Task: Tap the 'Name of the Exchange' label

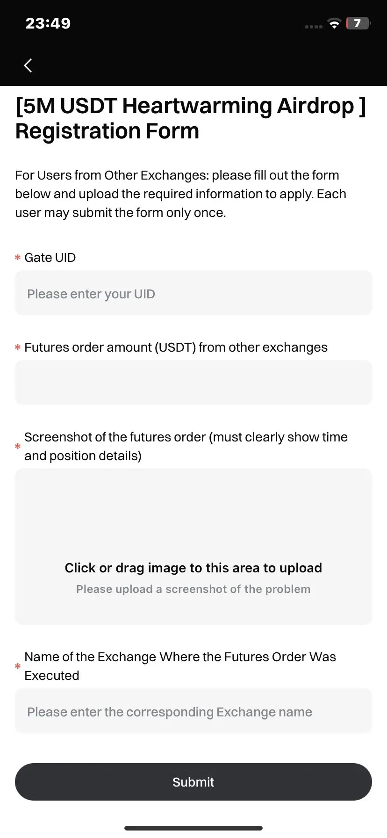Action: coord(180,666)
